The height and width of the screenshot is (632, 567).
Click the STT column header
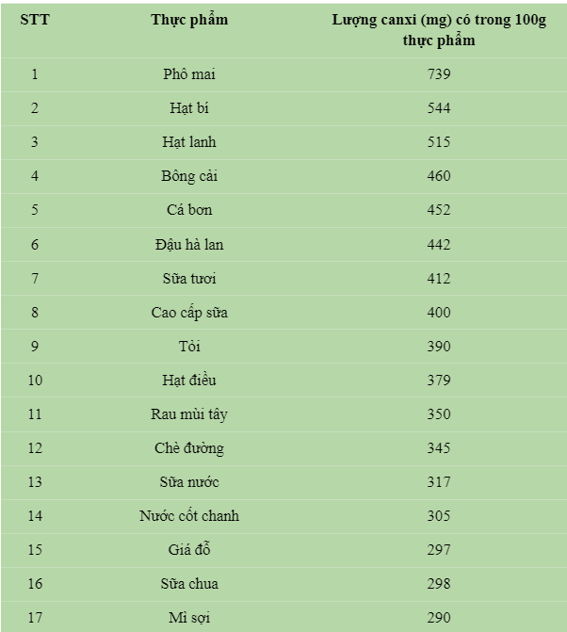pyautogui.click(x=35, y=20)
